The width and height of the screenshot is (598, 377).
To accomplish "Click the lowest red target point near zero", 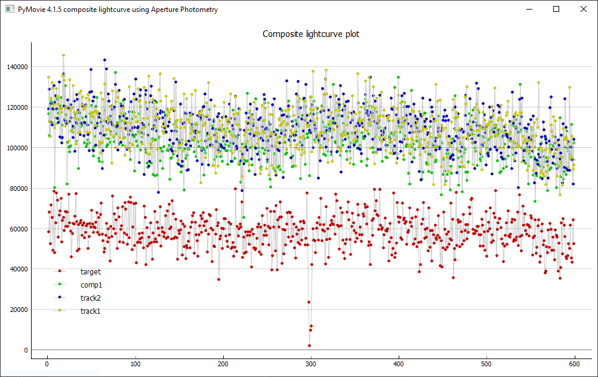I will click(309, 345).
